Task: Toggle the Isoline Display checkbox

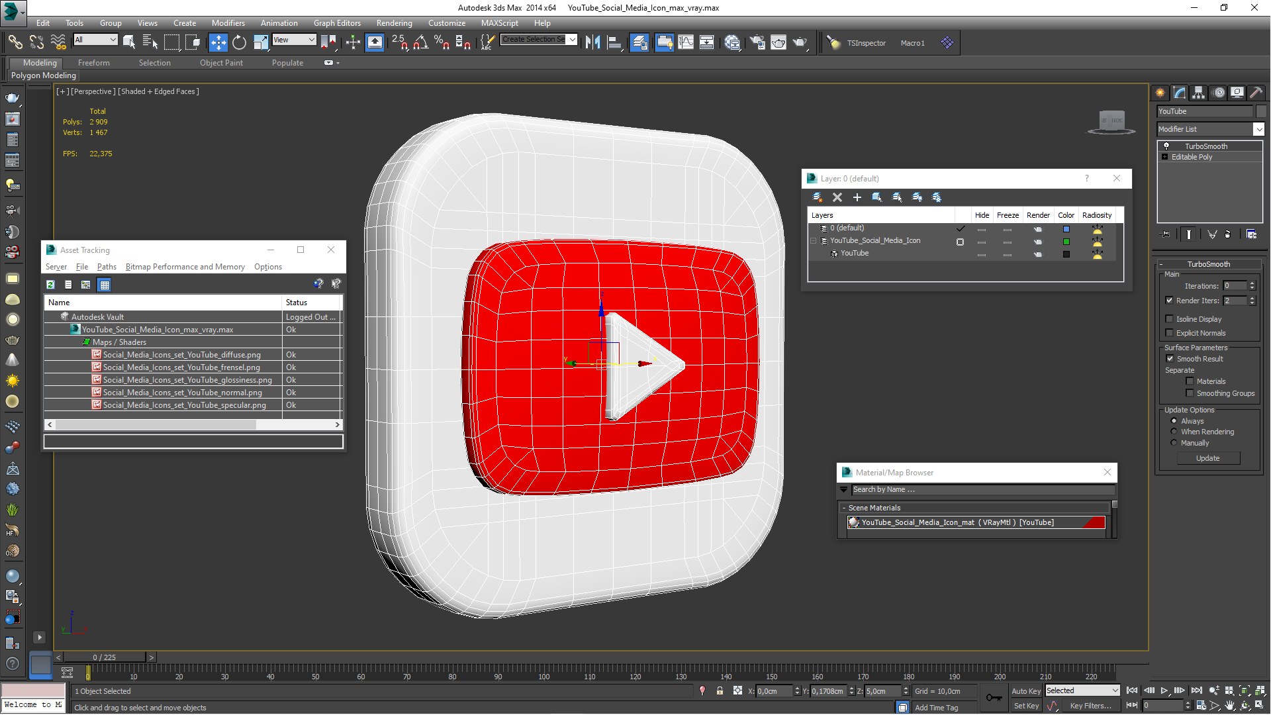Action: pos(1169,319)
